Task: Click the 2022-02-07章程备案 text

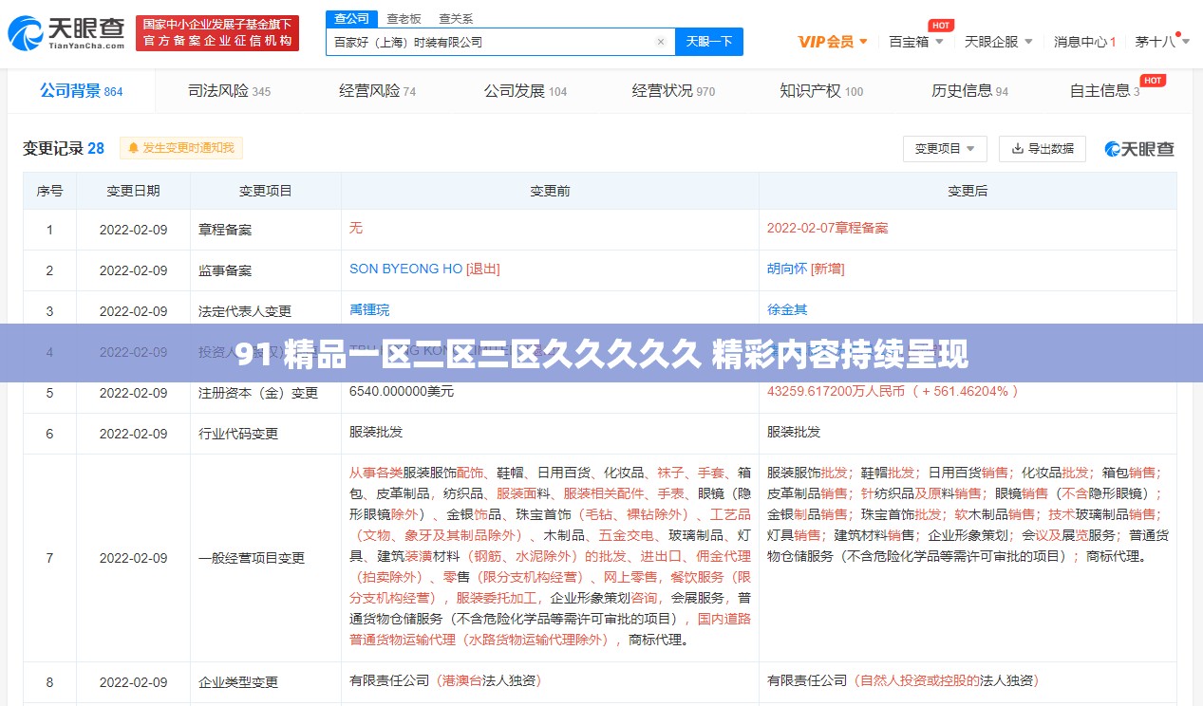Action: point(828,228)
